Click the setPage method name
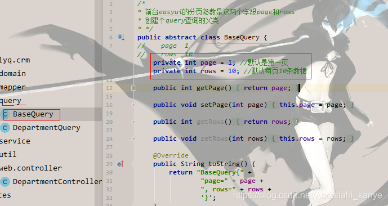Image resolution: width=388 pixels, height=206 pixels. (x=215, y=105)
